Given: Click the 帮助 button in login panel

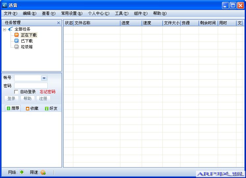Looking at the screenshot, I should point(27,99).
